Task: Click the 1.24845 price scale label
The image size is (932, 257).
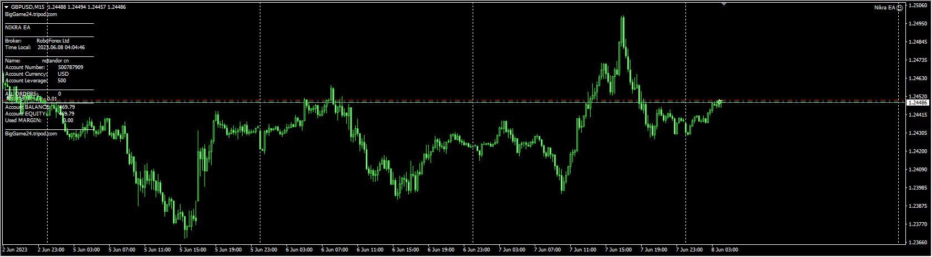Action: click(918, 42)
